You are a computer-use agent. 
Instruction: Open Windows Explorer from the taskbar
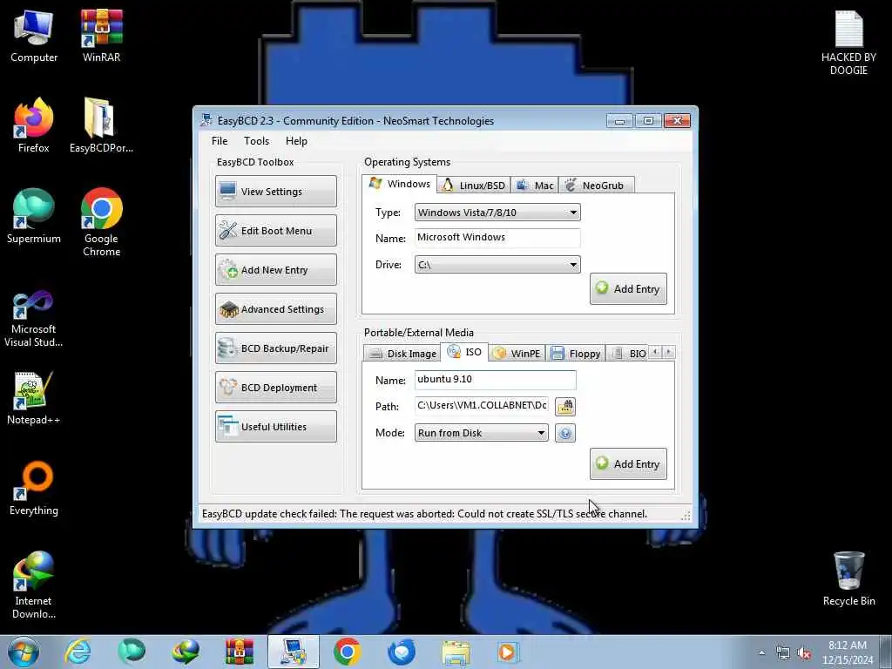pos(455,652)
